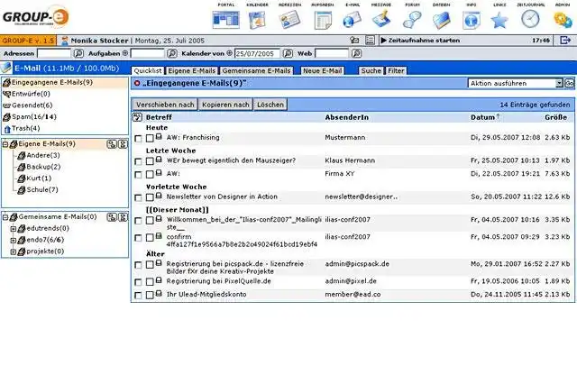Switch to the Eigene E-Mails tab
The width and height of the screenshot is (577, 384).
(x=192, y=70)
